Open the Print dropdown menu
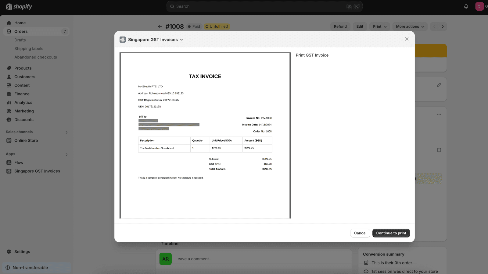This screenshot has width=488, height=274. click(x=379, y=26)
